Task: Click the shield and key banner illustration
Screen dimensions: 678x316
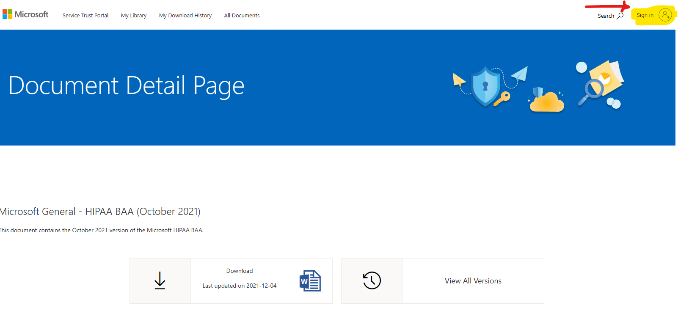Action: (x=490, y=86)
